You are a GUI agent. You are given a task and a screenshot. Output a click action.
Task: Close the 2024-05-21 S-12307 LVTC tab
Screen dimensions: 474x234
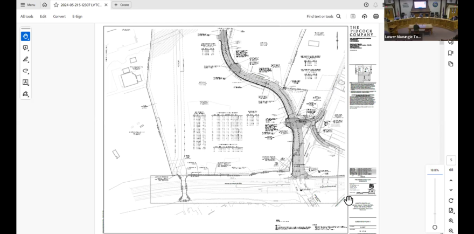(x=106, y=5)
